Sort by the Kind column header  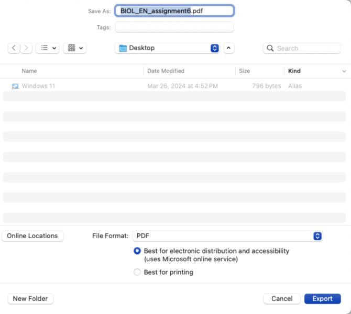[x=294, y=71]
